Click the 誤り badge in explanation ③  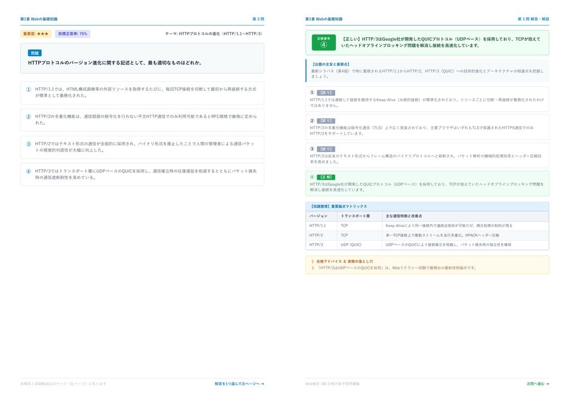[326, 149]
